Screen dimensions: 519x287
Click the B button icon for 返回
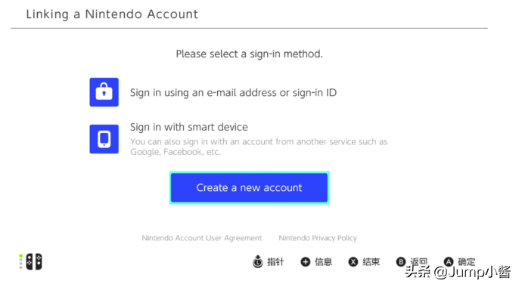pyautogui.click(x=400, y=262)
